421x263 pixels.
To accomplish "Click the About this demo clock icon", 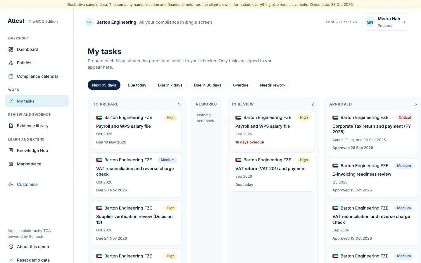I will coord(11,247).
